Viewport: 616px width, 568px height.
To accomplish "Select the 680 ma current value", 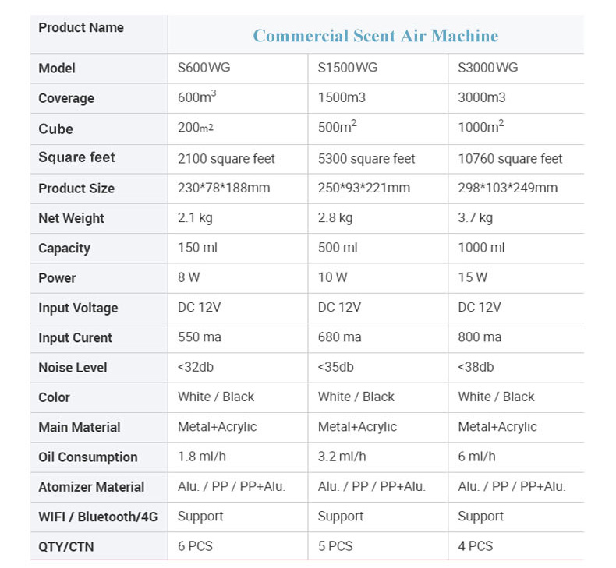I will point(339,337).
